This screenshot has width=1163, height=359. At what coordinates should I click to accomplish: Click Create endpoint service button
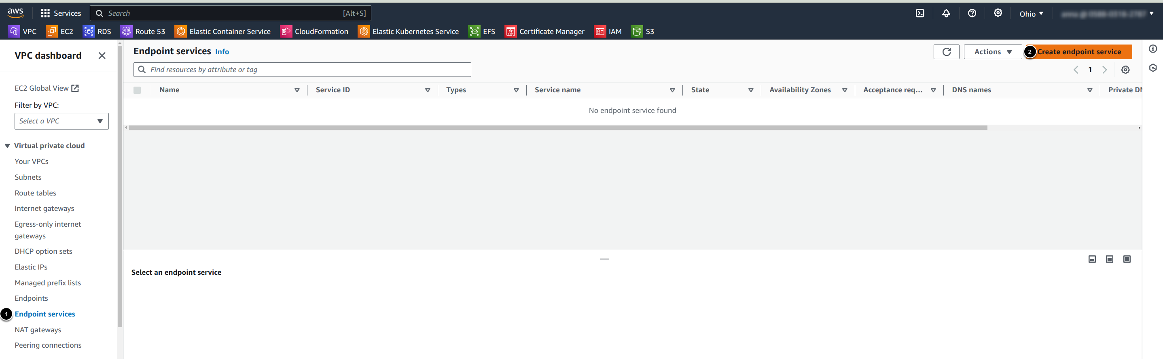coord(1078,52)
